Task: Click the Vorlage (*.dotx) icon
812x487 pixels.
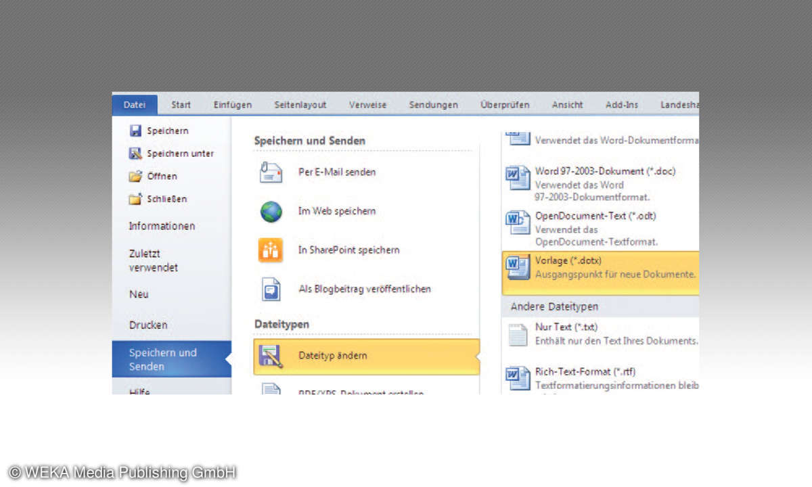Action: [518, 266]
